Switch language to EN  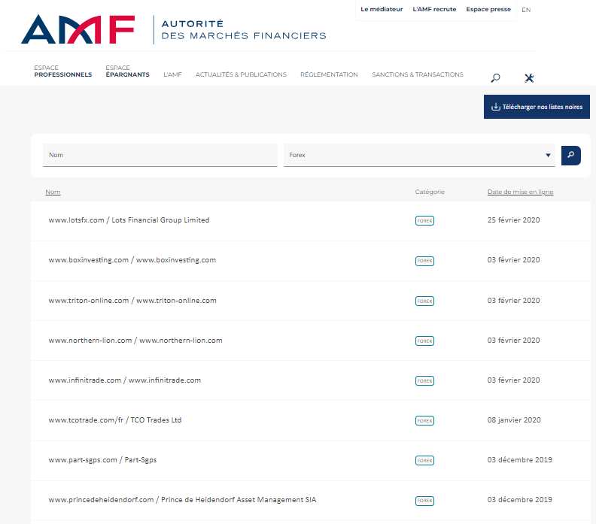point(526,10)
